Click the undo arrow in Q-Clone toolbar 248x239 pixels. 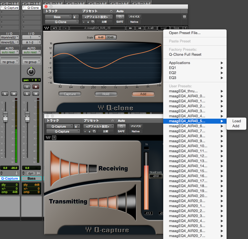55,28
